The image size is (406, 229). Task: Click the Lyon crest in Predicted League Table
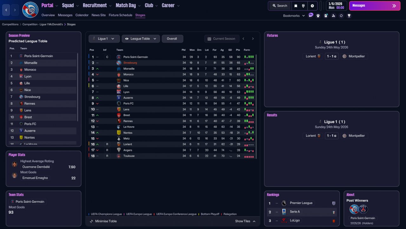[x=21, y=76]
